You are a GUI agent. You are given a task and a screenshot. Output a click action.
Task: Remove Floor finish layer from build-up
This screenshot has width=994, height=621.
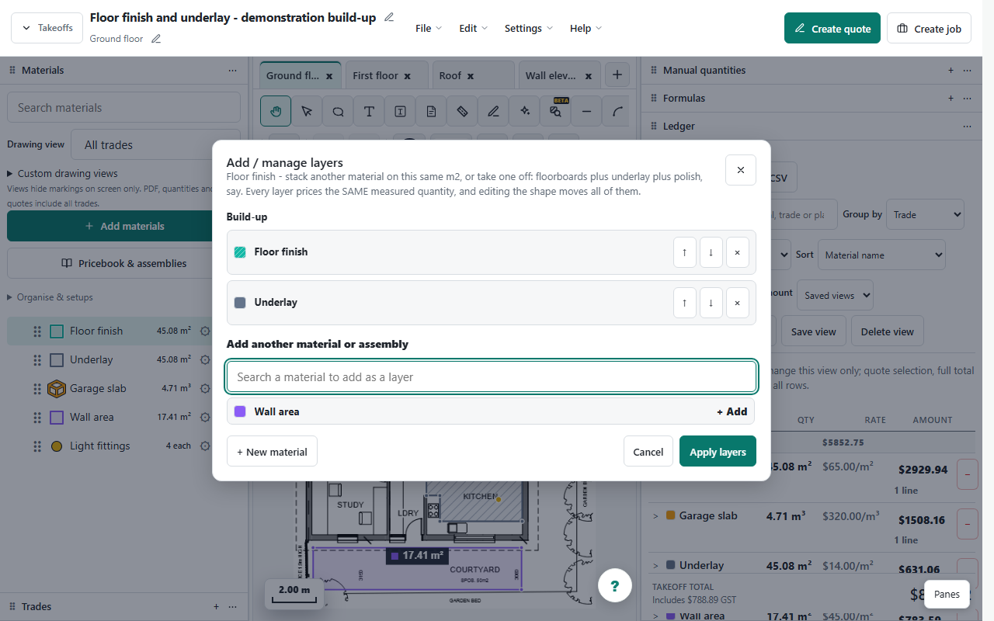tap(737, 252)
